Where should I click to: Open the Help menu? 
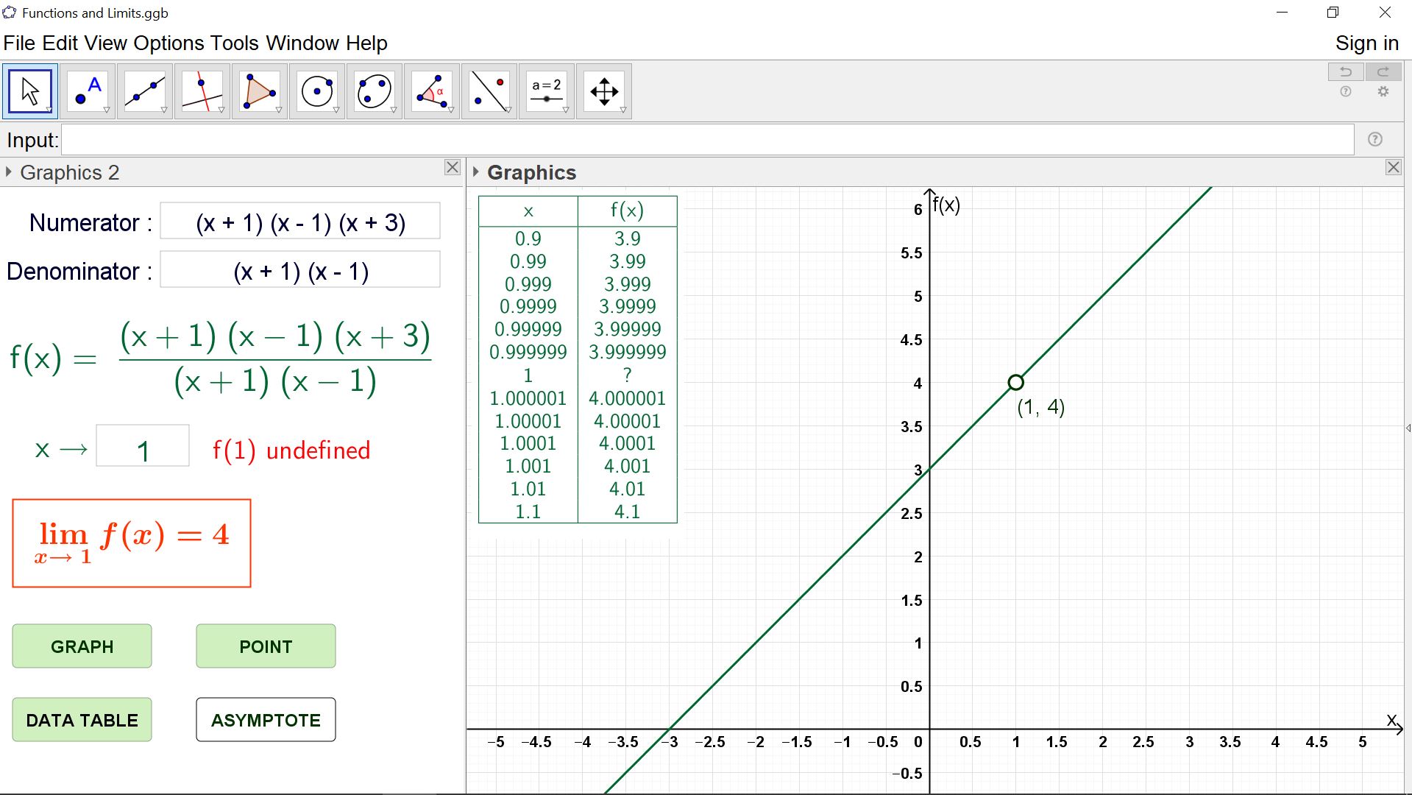[x=366, y=43]
